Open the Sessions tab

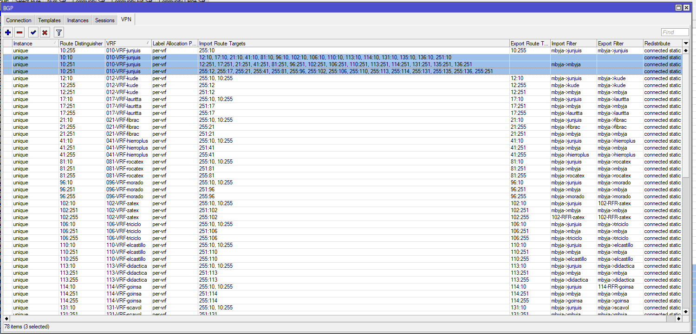coord(104,20)
